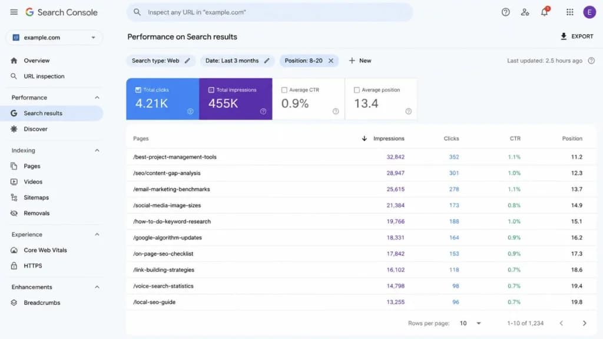Click the Sitemaps tree icon
The height and width of the screenshot is (339, 603).
pos(14,198)
